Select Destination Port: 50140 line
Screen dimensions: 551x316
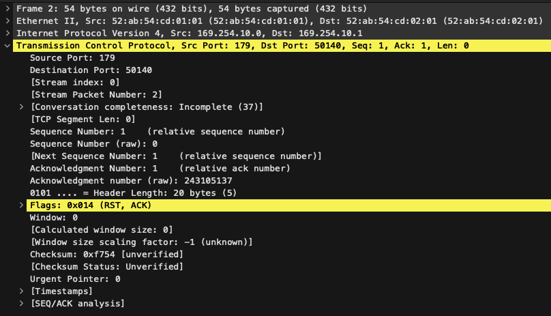(91, 70)
